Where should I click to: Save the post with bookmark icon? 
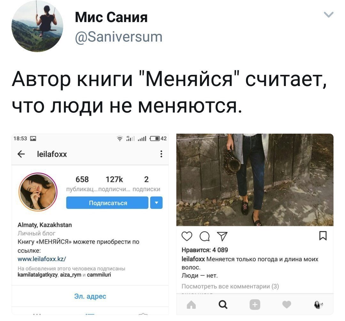(x=323, y=236)
